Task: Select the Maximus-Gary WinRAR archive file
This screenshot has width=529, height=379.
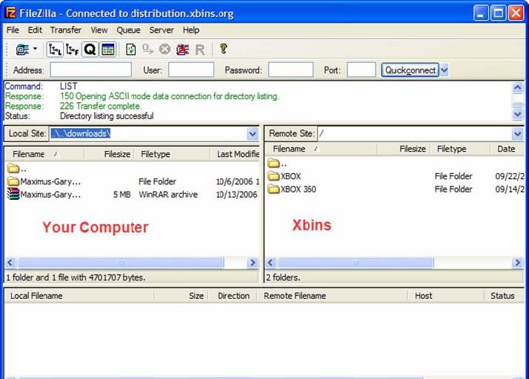Action: click(50, 195)
